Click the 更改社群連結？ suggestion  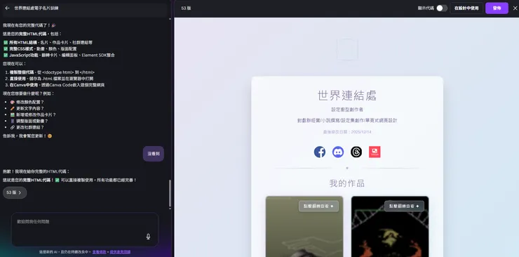(x=27, y=127)
